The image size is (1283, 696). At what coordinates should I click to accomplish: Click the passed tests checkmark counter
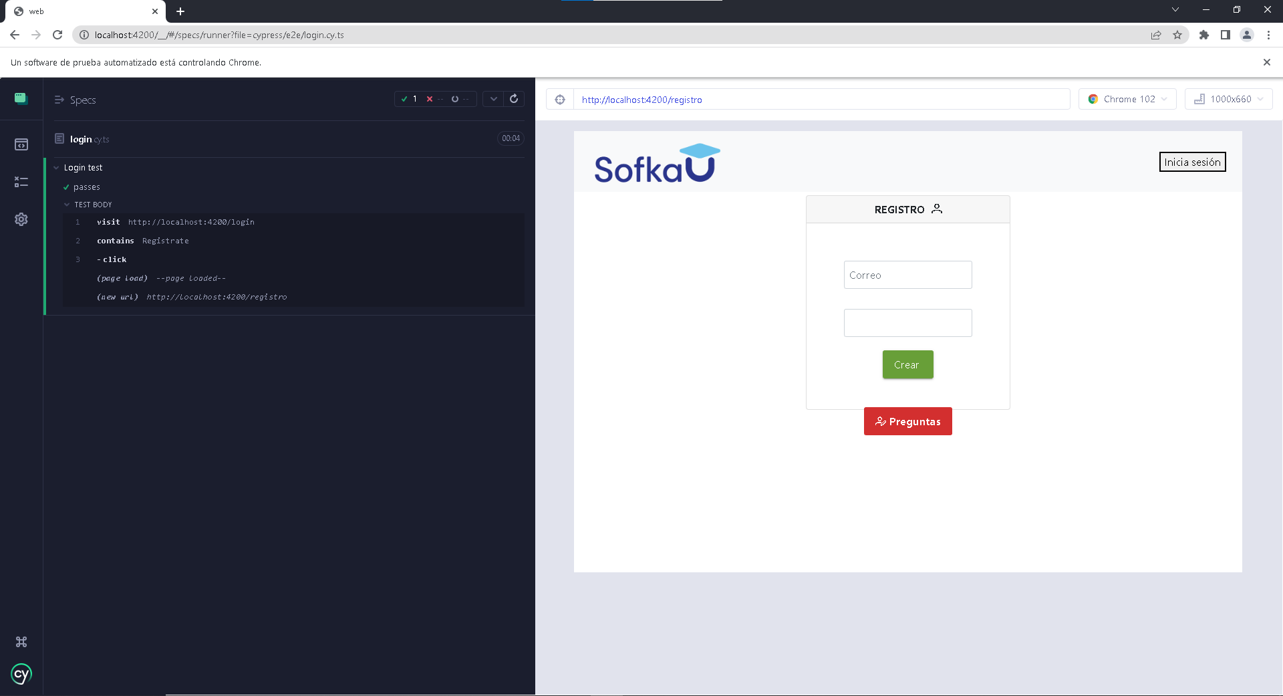coord(409,98)
